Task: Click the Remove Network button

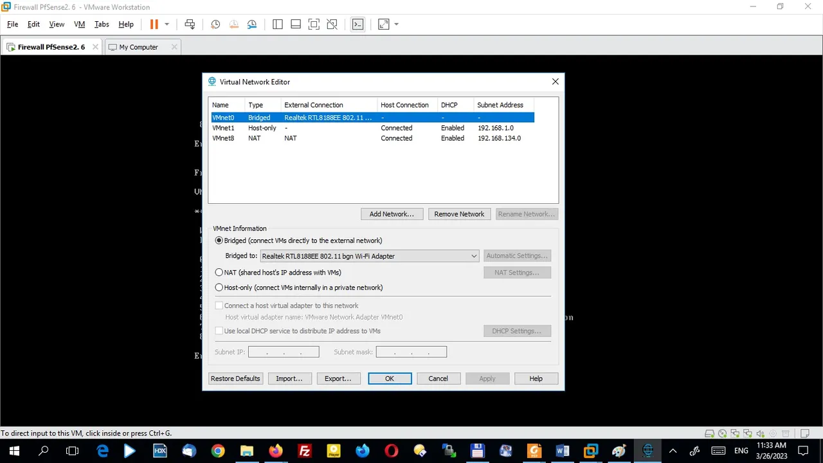Action: (x=459, y=214)
